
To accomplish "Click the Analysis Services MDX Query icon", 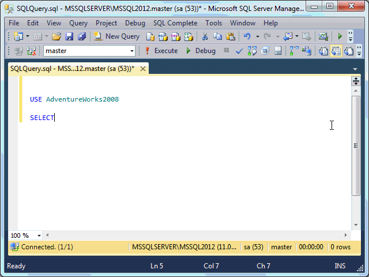I will [x=163, y=36].
